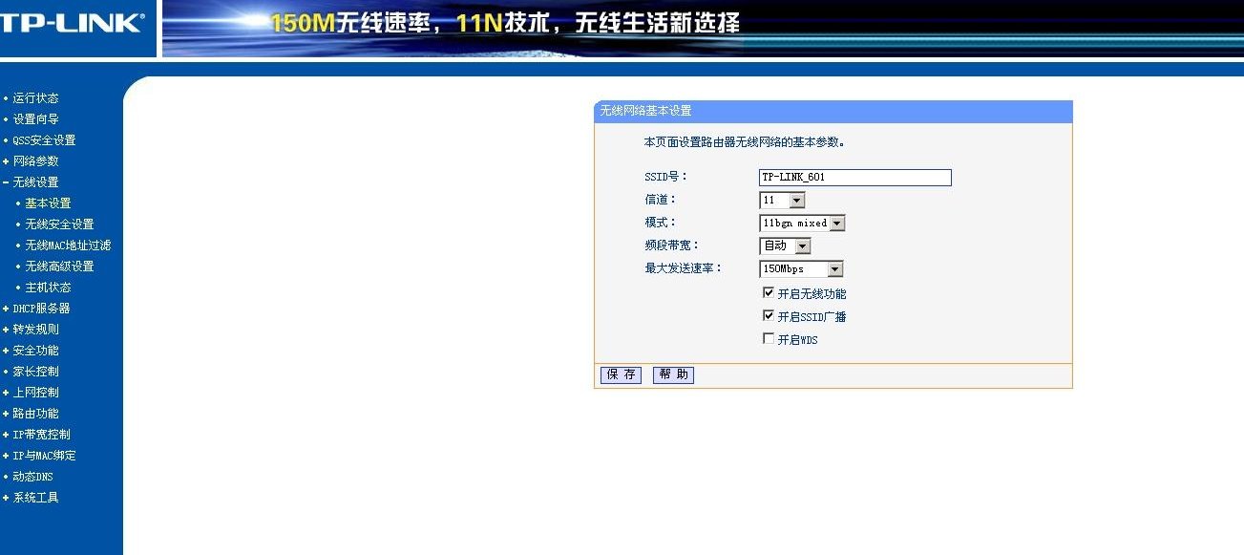Expand the 网络参数 menu section

click(x=35, y=160)
